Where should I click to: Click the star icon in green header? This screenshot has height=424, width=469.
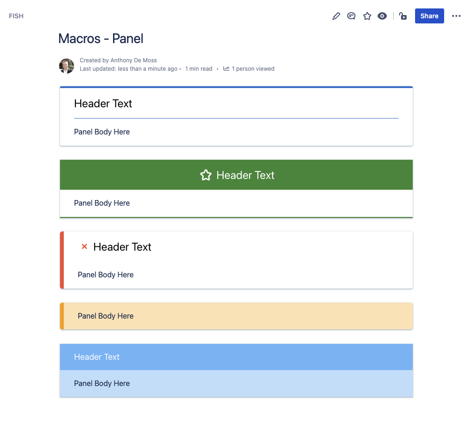(206, 175)
